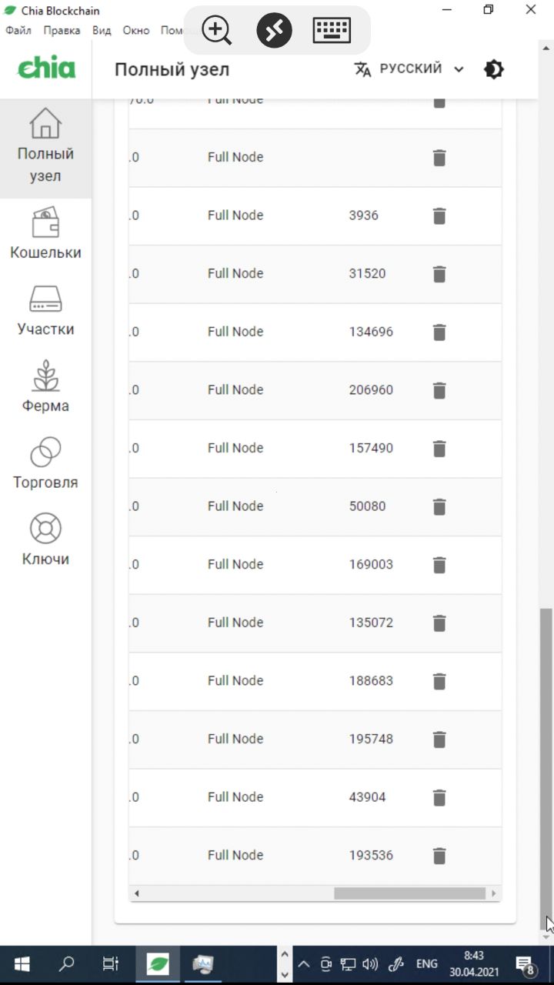Toggle dark mode theme icon
This screenshot has width=554, height=985.
494,69
